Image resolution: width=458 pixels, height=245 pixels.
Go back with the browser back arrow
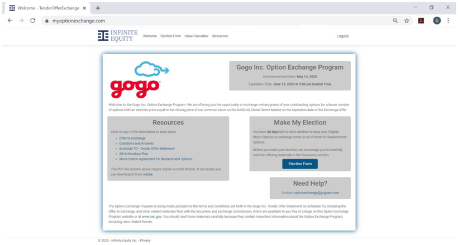[x=10, y=21]
